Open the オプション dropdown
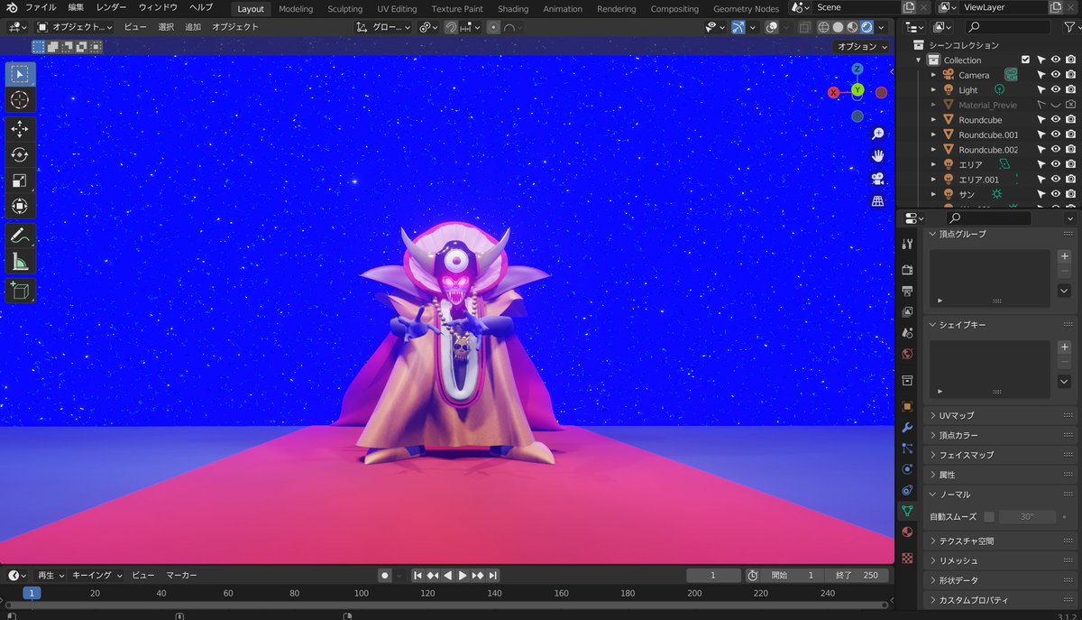This screenshot has width=1082, height=620. tap(861, 46)
